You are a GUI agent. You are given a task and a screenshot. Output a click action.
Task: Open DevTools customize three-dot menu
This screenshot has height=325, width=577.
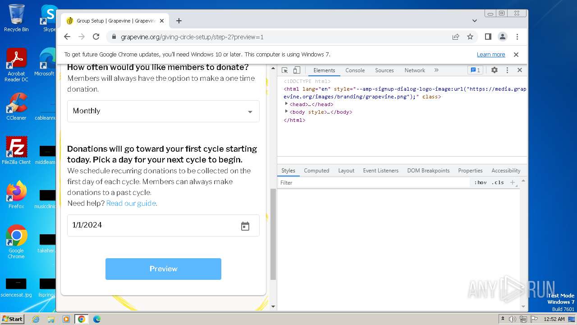507,70
